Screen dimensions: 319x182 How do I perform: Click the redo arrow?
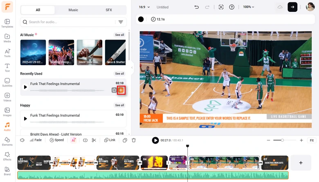coord(207,7)
